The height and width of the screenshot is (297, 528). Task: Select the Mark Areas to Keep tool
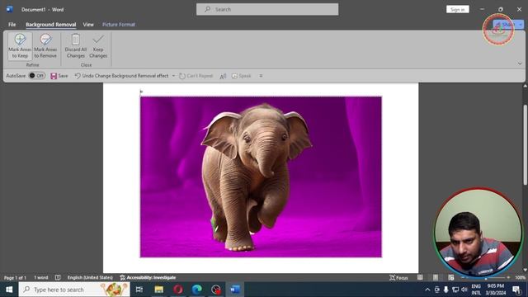(x=20, y=46)
